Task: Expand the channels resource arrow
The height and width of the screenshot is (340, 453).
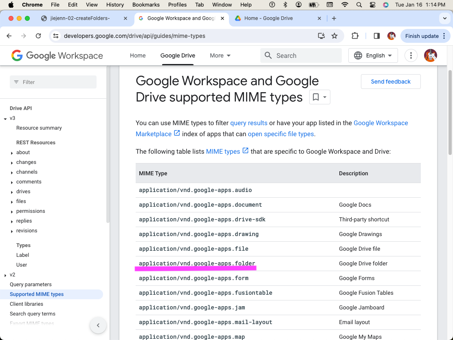Action: pos(12,172)
